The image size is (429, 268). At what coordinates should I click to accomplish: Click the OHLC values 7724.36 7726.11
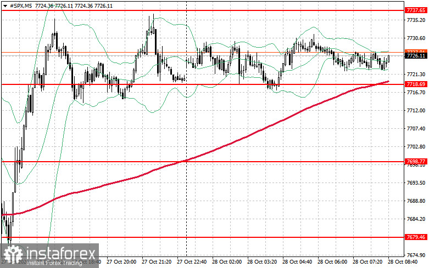74,6
